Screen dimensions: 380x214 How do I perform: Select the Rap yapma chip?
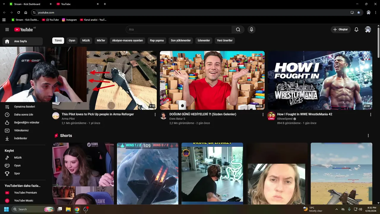click(157, 40)
